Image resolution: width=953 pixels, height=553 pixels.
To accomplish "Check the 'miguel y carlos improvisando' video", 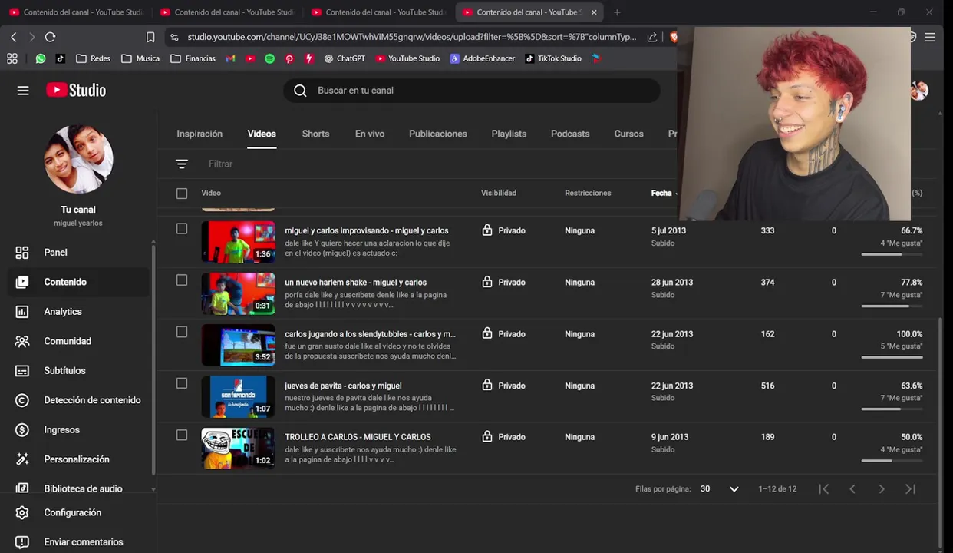I will [x=182, y=229].
